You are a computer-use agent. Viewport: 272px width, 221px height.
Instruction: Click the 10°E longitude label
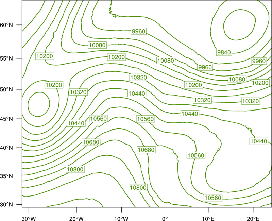point(208,218)
